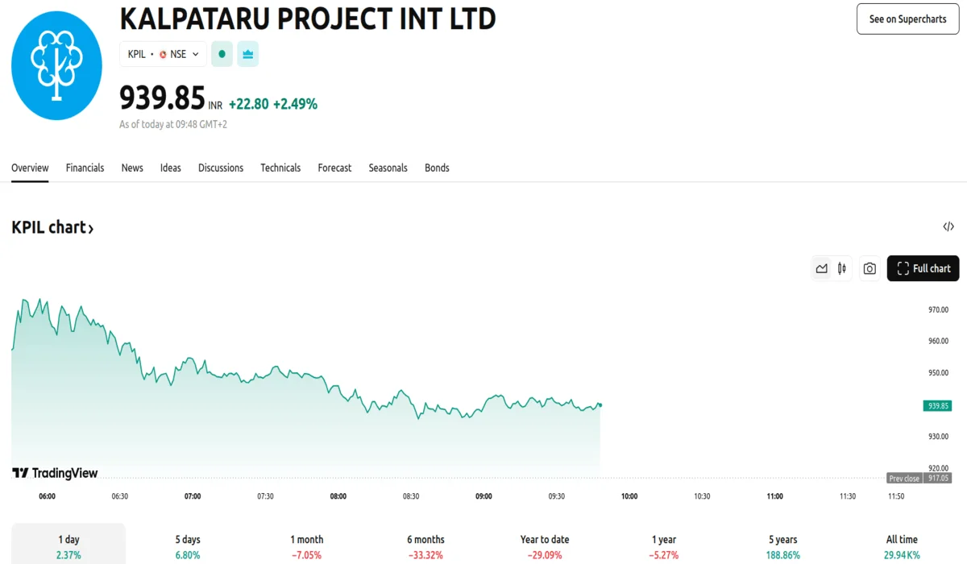The height and width of the screenshot is (564, 967).
Task: Switch to candlestick chart style
Action: tap(842, 268)
